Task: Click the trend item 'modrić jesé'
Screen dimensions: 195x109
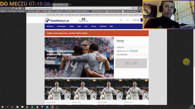Action: point(131,47)
